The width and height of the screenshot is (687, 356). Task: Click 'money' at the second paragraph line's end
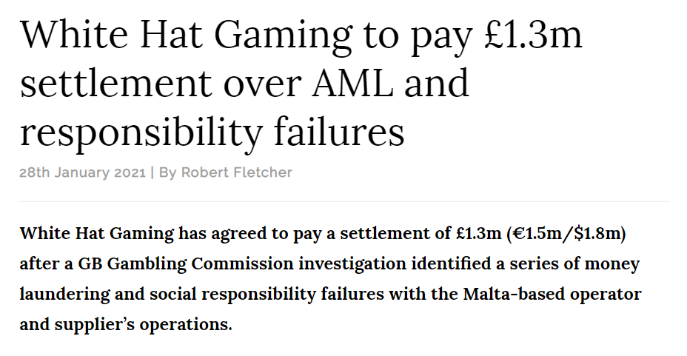pos(612,264)
